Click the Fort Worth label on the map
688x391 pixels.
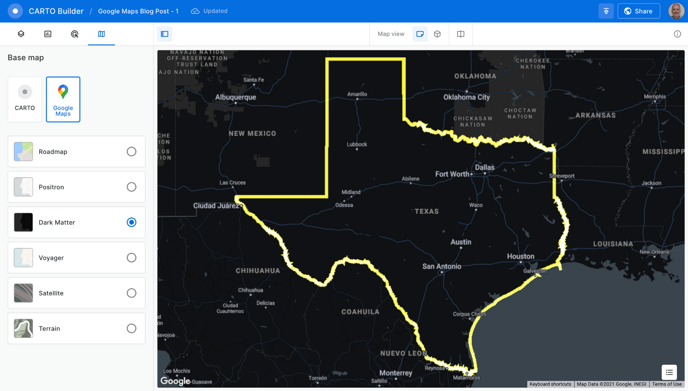[452, 174]
